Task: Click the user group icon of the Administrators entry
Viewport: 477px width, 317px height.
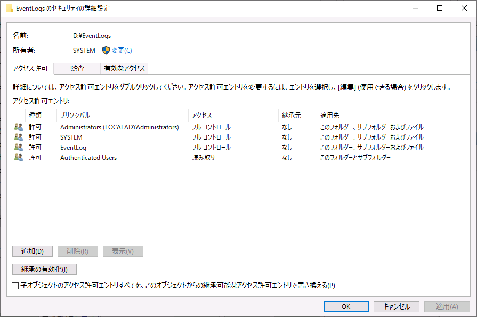Action: tap(19, 127)
